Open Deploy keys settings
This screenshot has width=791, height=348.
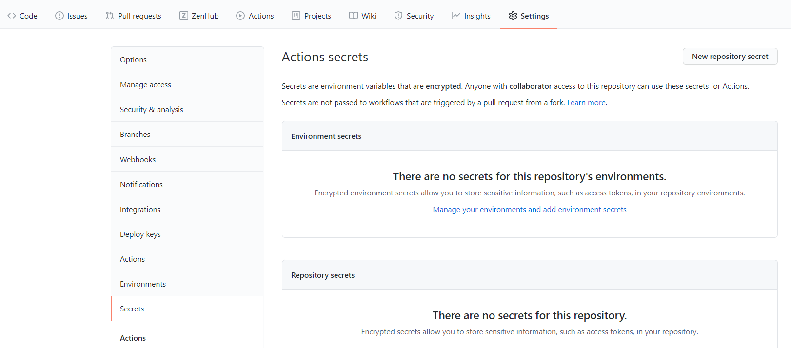[x=140, y=234]
